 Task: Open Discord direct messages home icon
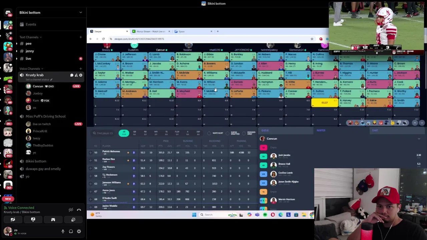[x=8, y=13]
